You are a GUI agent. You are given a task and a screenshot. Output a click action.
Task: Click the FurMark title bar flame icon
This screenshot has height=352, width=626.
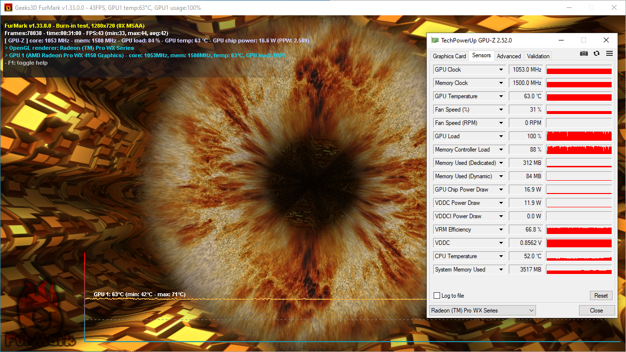tap(8, 8)
